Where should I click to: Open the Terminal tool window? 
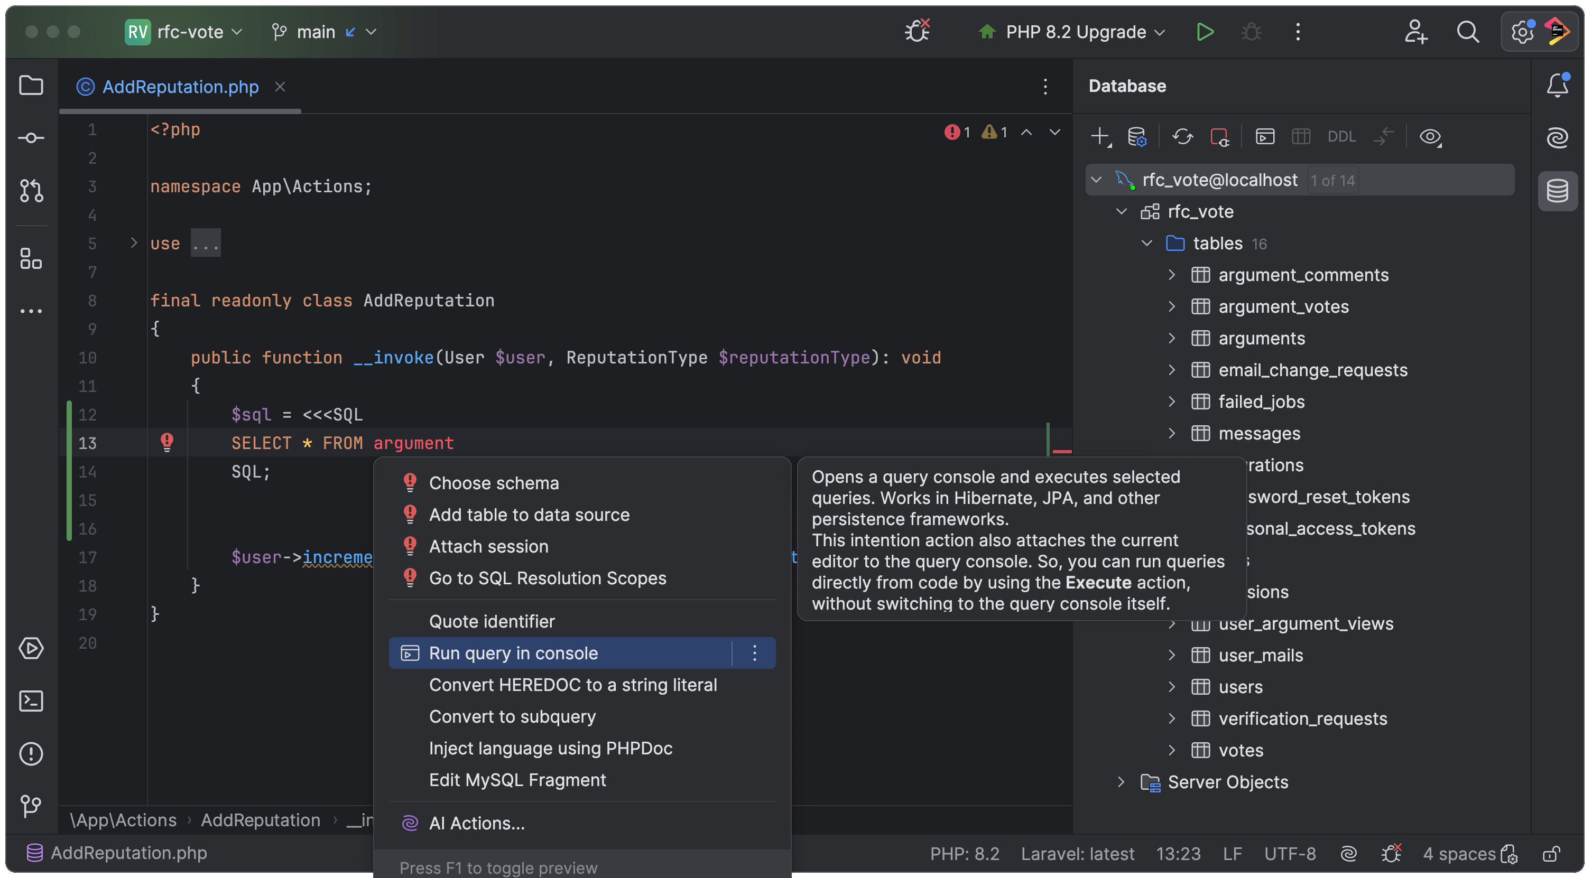tap(31, 700)
